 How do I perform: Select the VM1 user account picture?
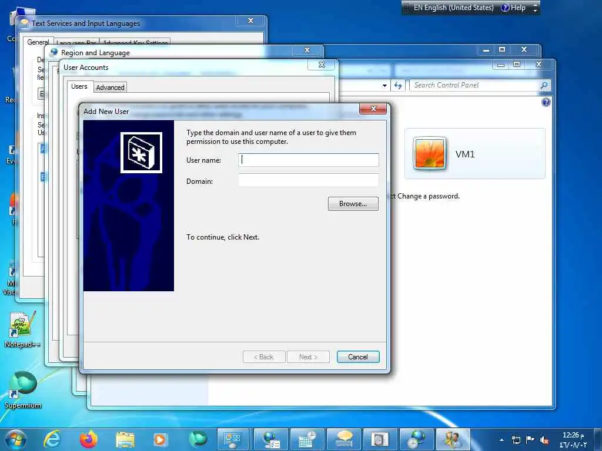[x=430, y=153]
